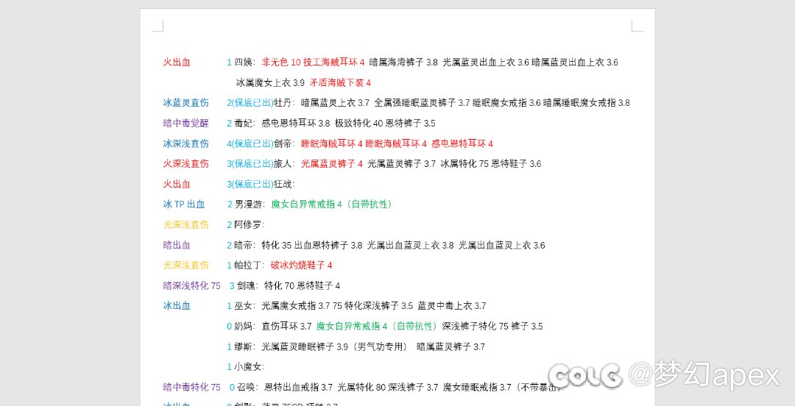Click the text '冰属魔女上衣 3.9'
Viewport: 795px width, 406px height.
pos(270,82)
